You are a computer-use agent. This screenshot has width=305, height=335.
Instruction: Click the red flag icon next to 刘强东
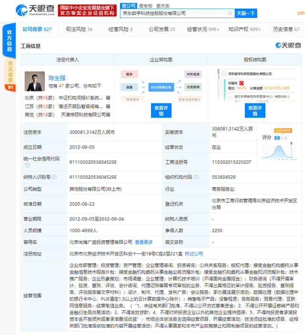241,83
